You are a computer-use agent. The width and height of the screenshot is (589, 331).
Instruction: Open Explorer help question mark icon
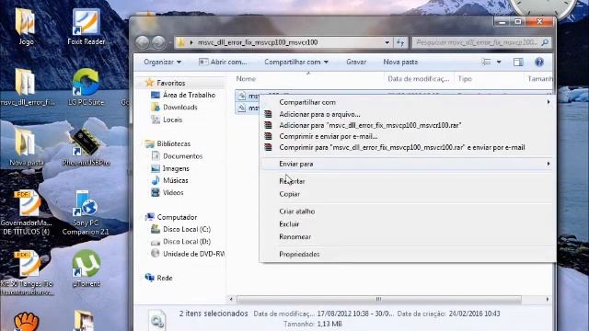pos(539,62)
